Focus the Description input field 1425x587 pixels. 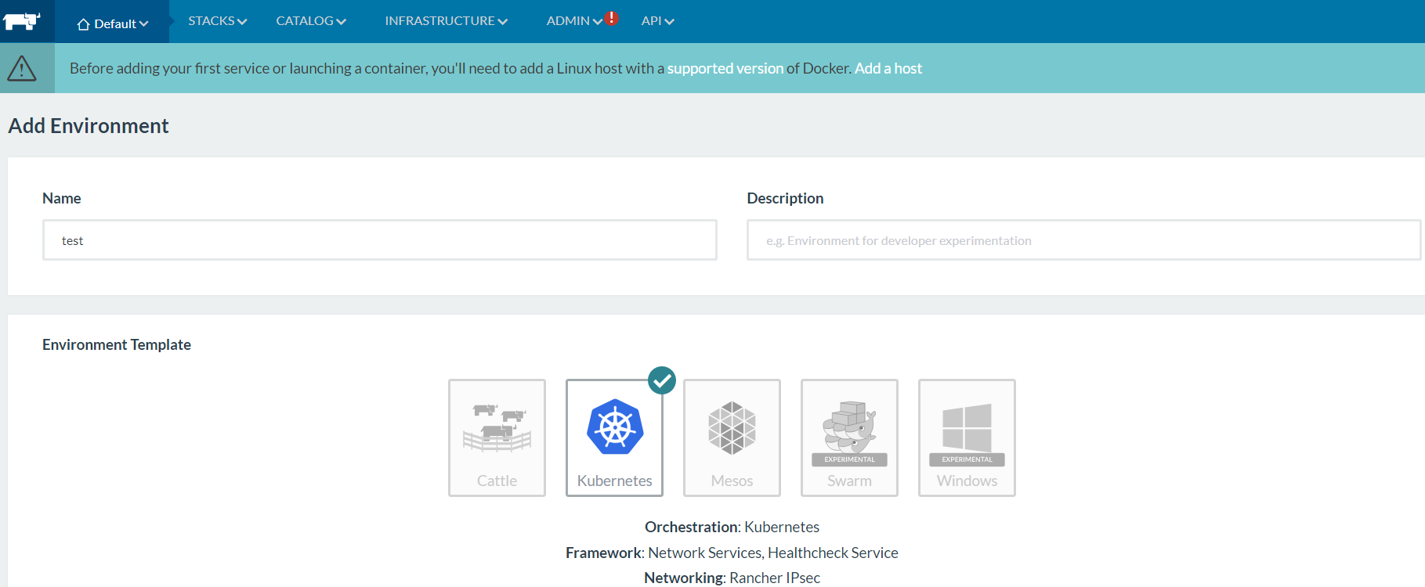[x=1083, y=239]
